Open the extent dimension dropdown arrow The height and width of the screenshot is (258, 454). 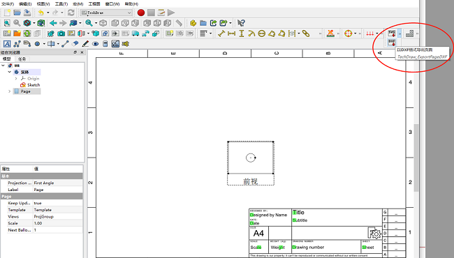(299, 33)
